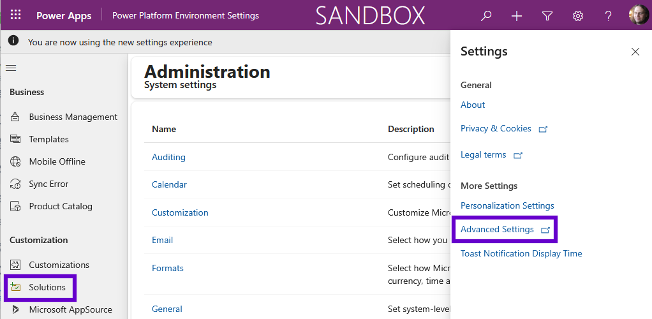The width and height of the screenshot is (652, 319).
Task: Click the plus icon to create new record
Action: (517, 16)
